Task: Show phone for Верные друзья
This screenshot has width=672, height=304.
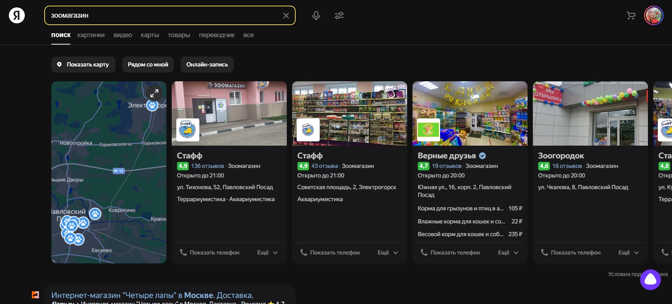Action: coord(451,252)
